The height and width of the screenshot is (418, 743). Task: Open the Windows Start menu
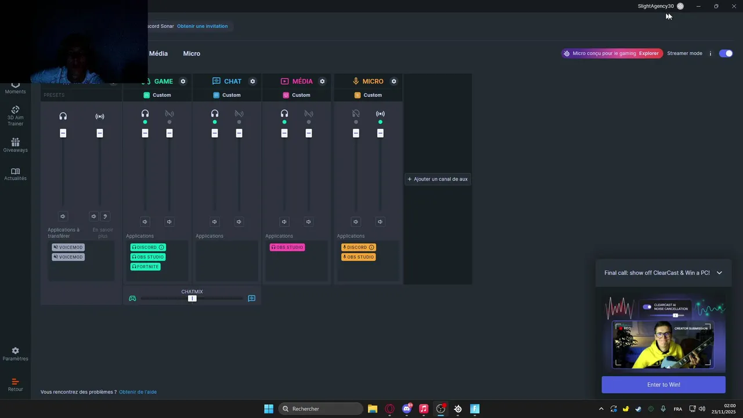point(269,409)
